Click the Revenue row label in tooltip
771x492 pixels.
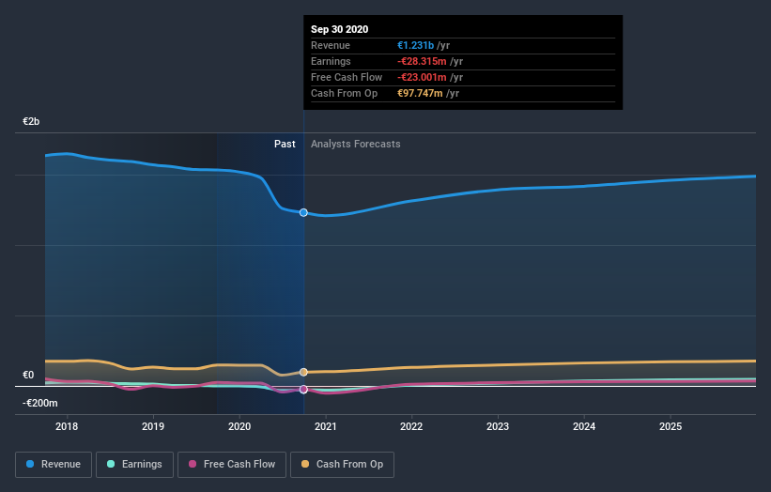(x=331, y=45)
